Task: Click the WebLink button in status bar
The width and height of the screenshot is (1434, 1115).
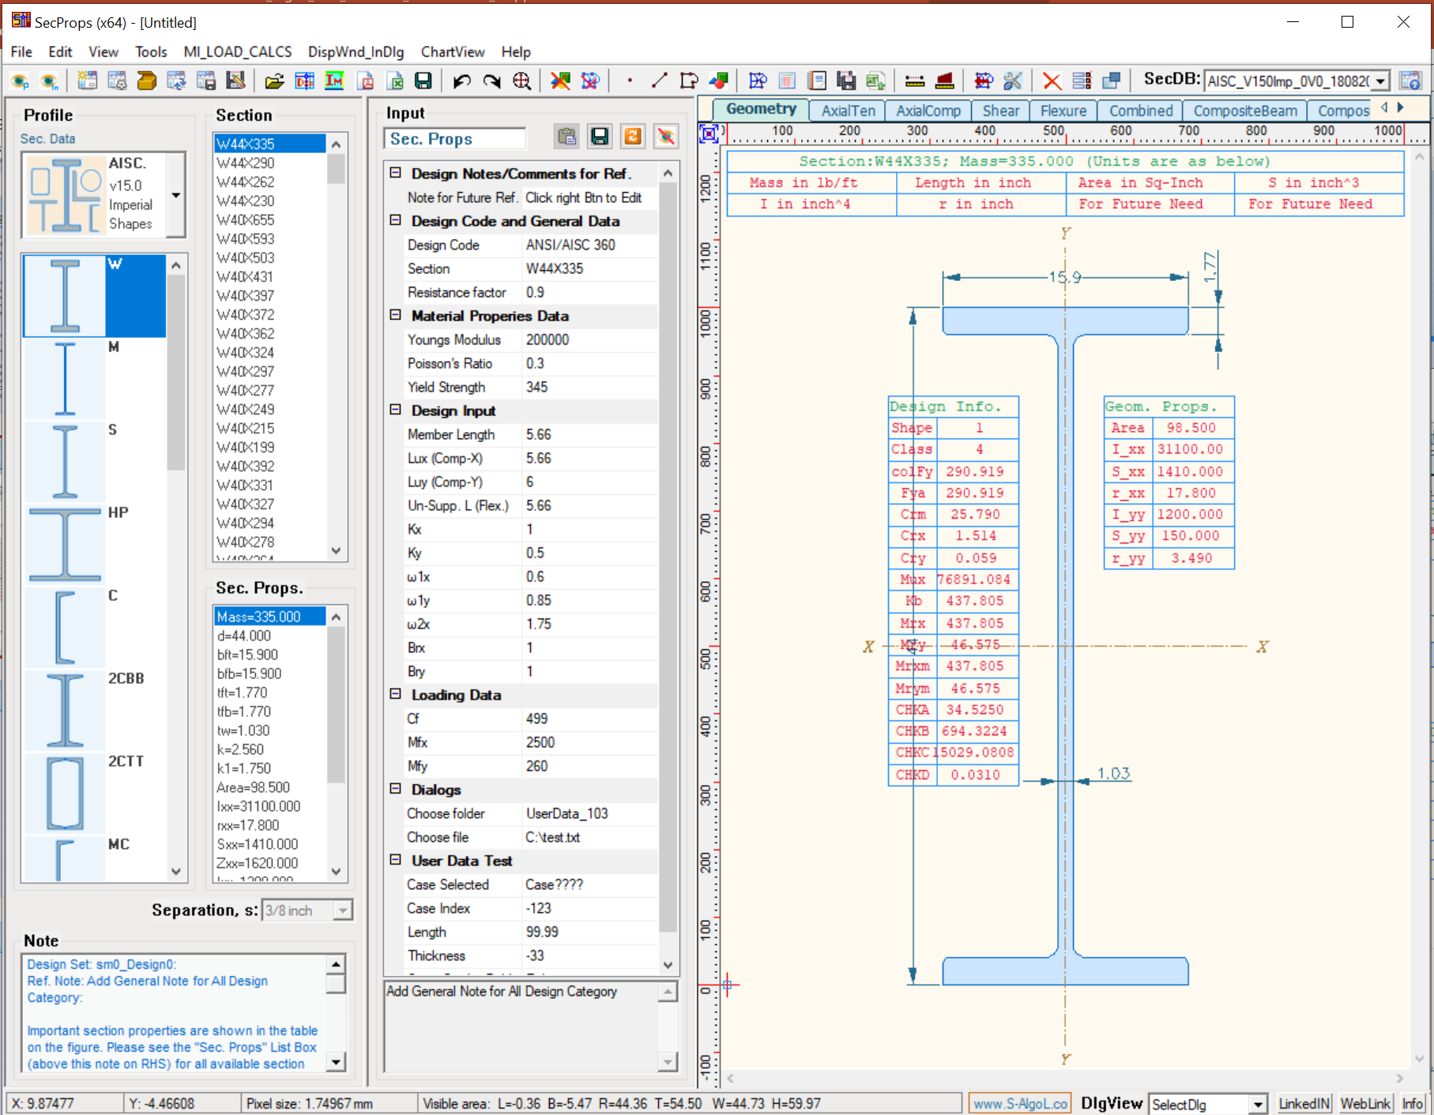Action: pyautogui.click(x=1365, y=1104)
